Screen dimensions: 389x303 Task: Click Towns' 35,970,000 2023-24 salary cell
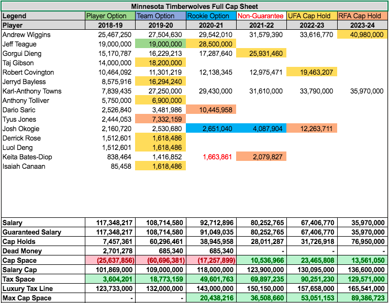(362, 91)
